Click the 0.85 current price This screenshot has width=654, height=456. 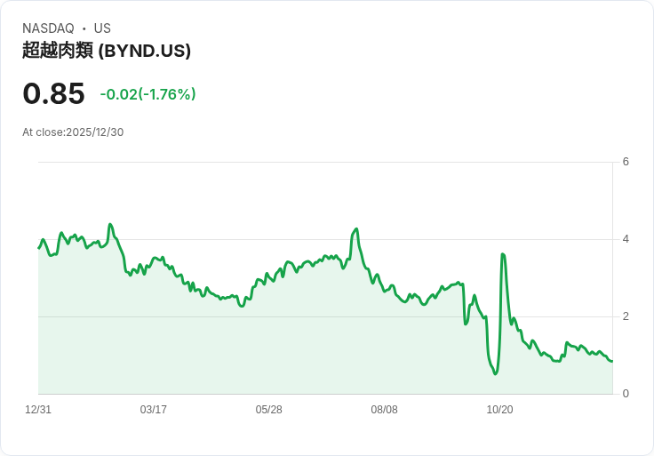[53, 93]
